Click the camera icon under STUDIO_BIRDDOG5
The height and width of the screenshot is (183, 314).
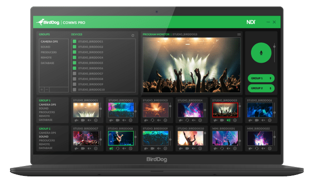222,120
